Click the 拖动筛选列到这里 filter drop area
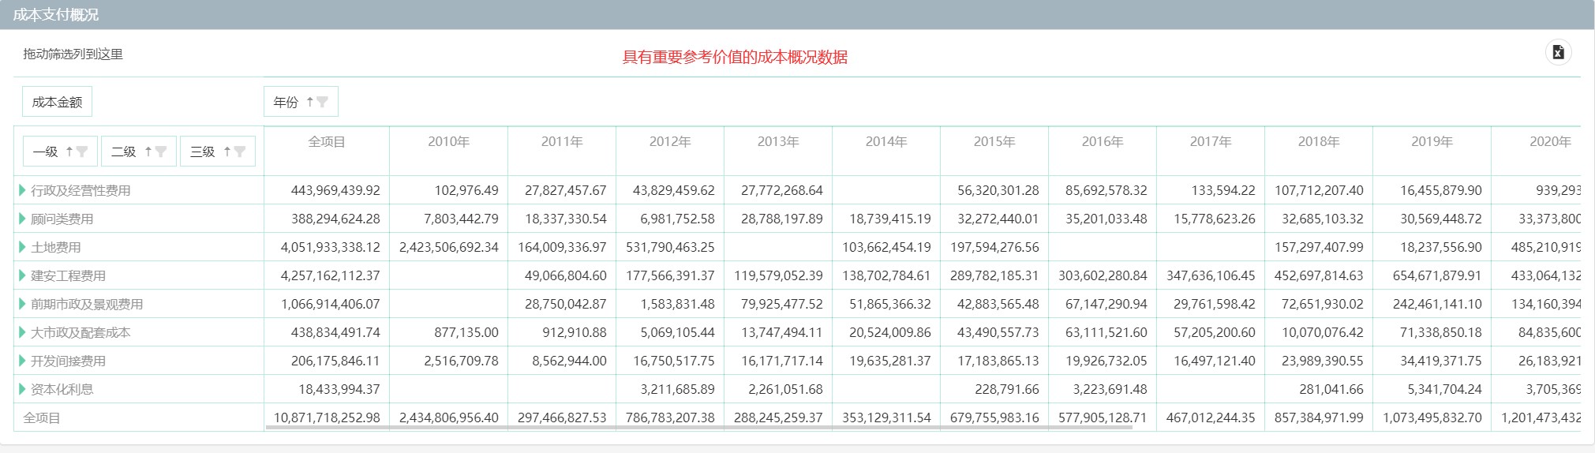Screen dimensions: 1595x453 pos(73,54)
